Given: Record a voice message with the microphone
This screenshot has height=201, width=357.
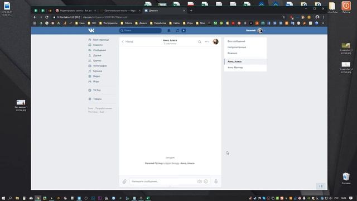Looking at the screenshot, I should click(x=216, y=181).
